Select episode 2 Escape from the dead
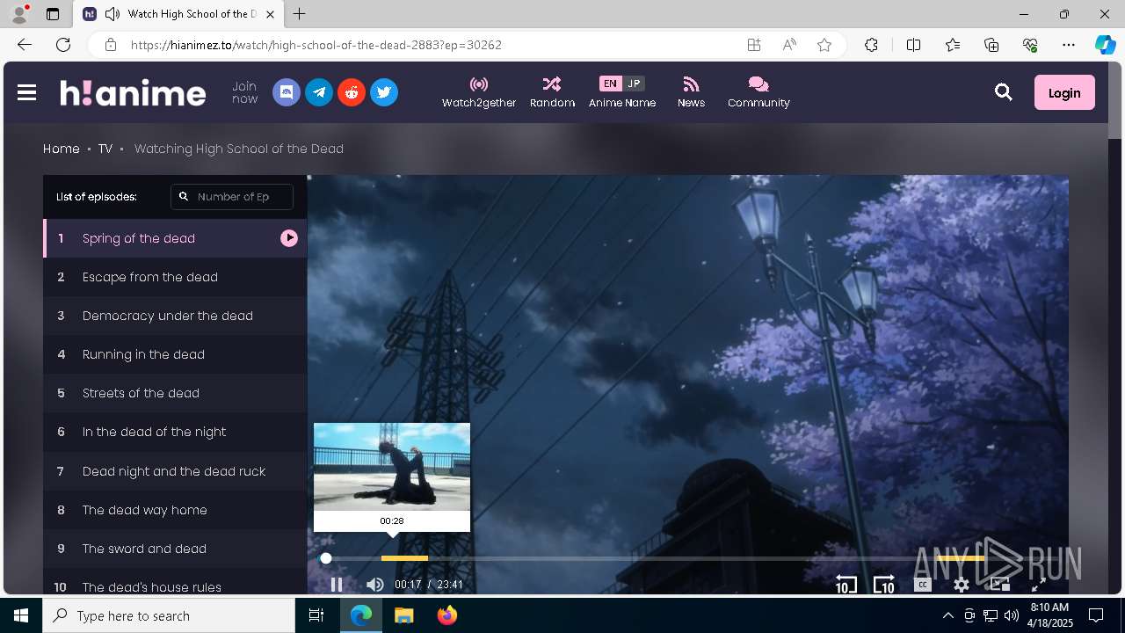1125x633 pixels. click(x=175, y=277)
